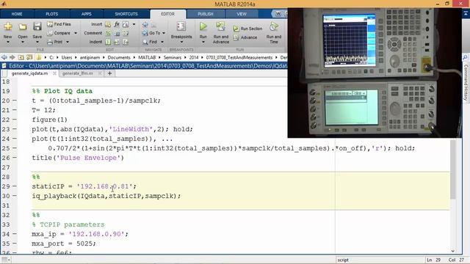Screen dimensions: 470x264
Task: Add a new editor tab with plus button
Action: [x=109, y=73]
